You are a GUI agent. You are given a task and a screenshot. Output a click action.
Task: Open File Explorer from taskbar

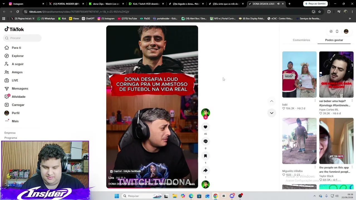click(175, 196)
